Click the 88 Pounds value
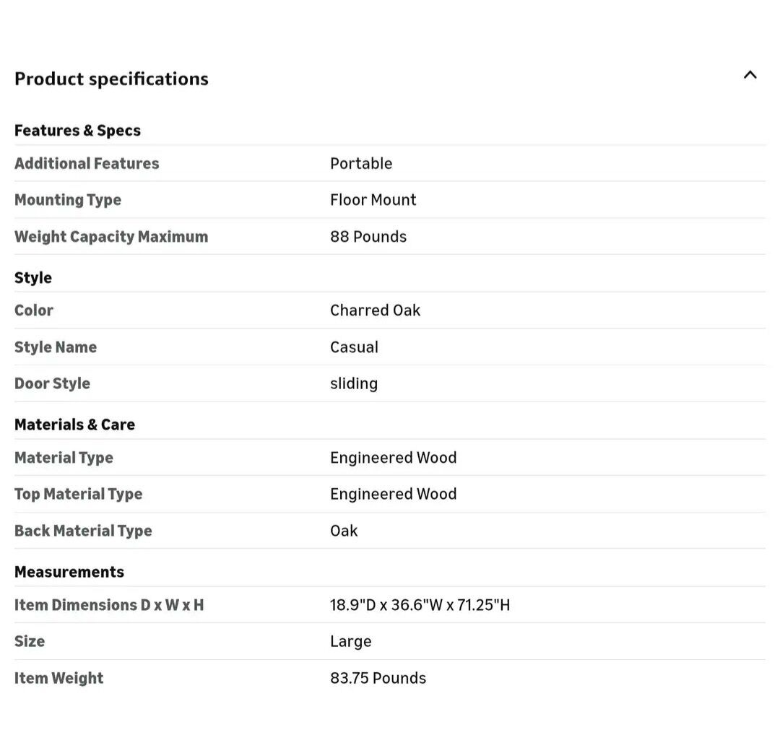The image size is (780, 748). (368, 237)
